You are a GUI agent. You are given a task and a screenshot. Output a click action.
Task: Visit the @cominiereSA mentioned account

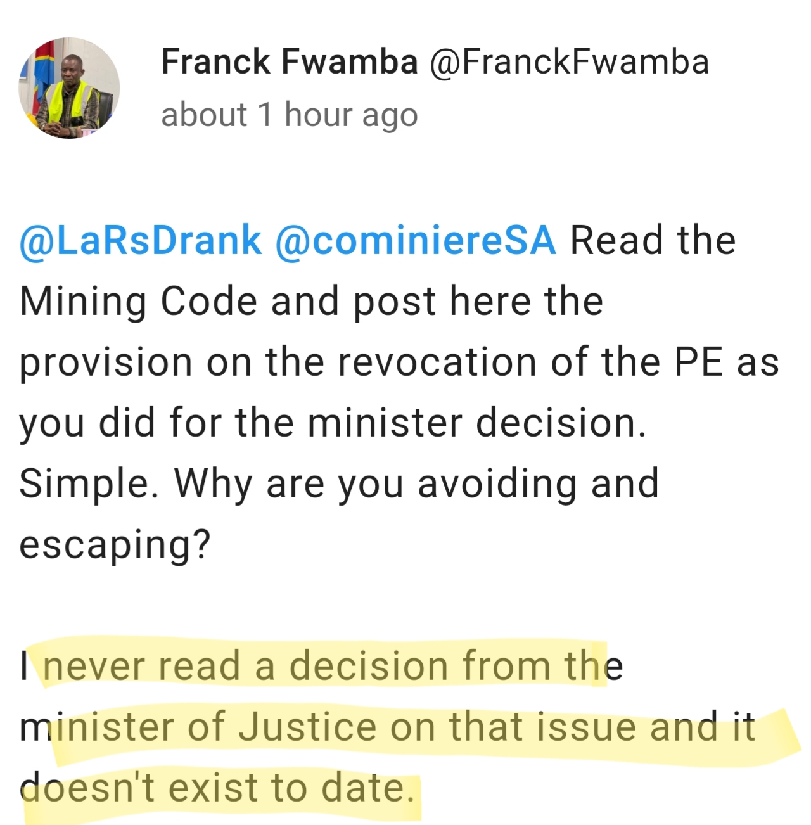pyautogui.click(x=415, y=241)
